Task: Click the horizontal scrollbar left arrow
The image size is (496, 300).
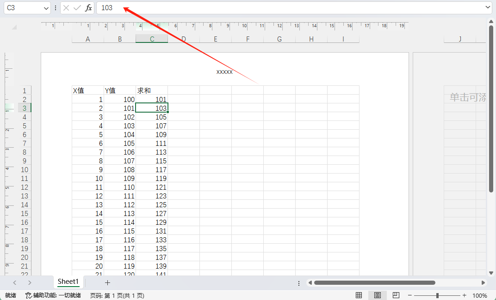Action: (x=310, y=282)
